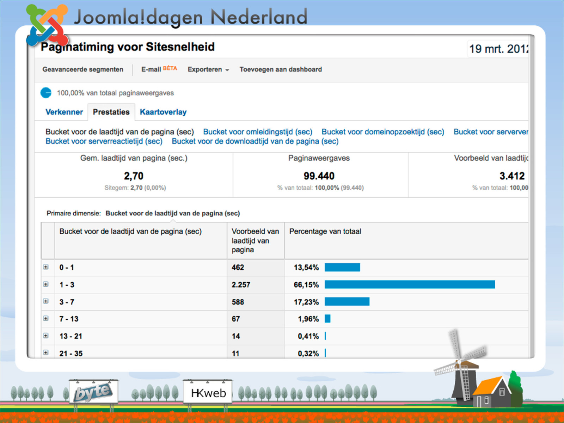564x423 pixels.
Task: Click the 0,41% value
Action: click(308, 336)
